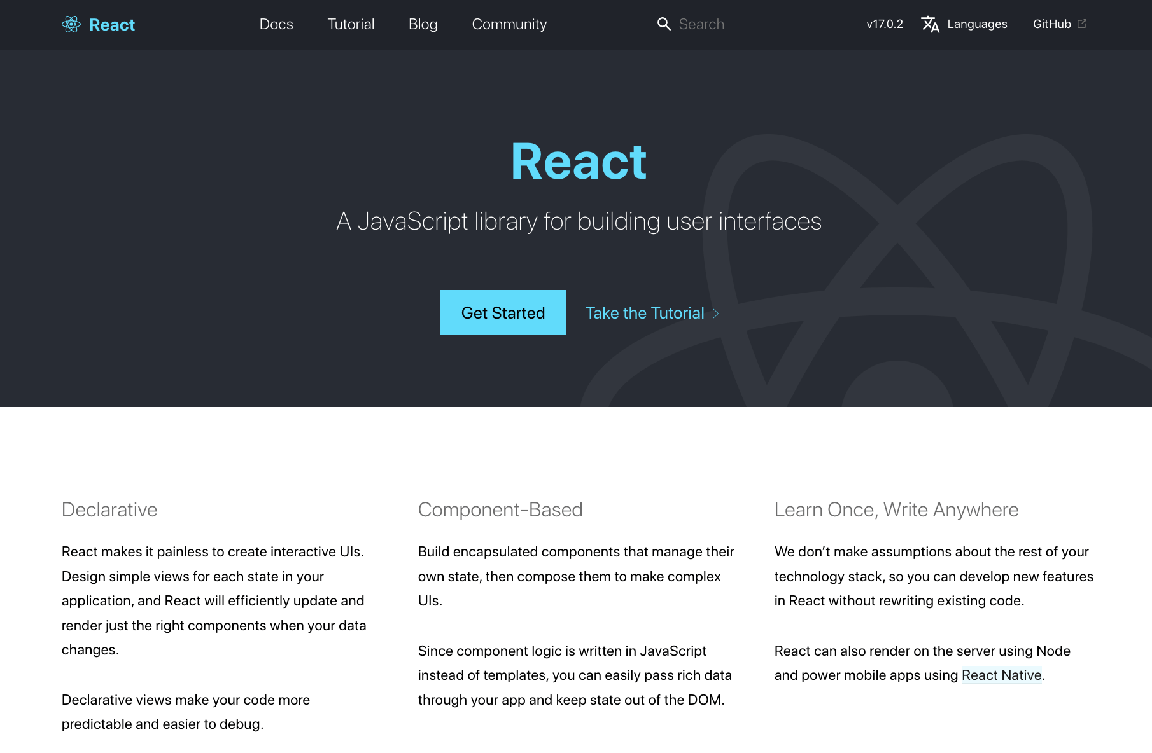Screen dimensions: 1152x753
Task: Click the Learn Once, Write Anywhere heading
Action: coord(896,509)
